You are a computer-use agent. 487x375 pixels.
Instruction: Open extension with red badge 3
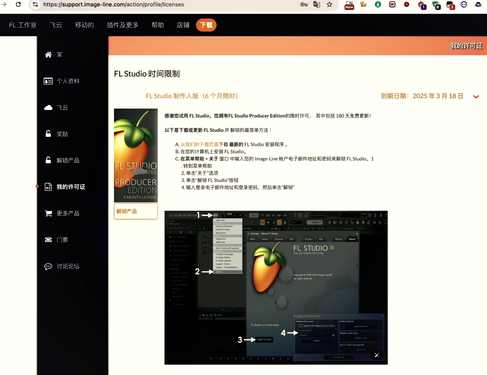pyautogui.click(x=450, y=5)
